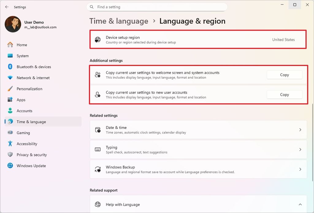Viewport: 314px width, 213px height.
Task: Collapse the Help with Language section
Action: point(300,204)
